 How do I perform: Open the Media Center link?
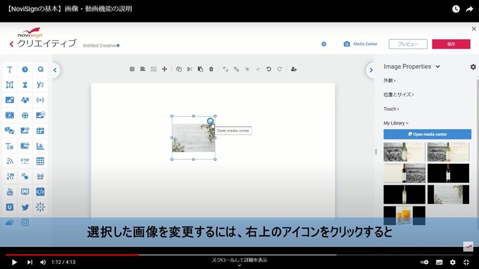coord(360,44)
